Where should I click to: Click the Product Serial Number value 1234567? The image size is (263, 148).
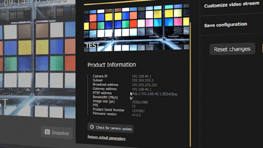pyautogui.click(x=138, y=111)
